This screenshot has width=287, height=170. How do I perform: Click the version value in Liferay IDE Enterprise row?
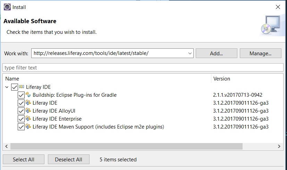(241, 119)
